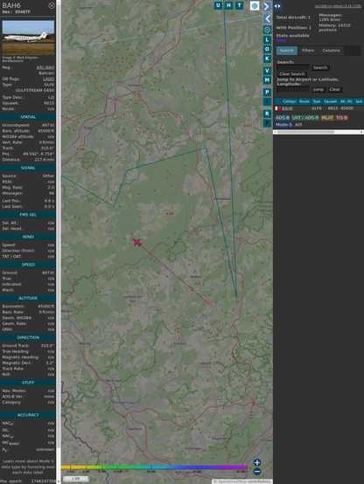Click the aircraft table horizontal scrollbar
This screenshot has width=364, height=484.
(318, 132)
